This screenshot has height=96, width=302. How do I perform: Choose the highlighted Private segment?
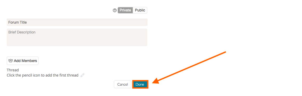pos(125,10)
